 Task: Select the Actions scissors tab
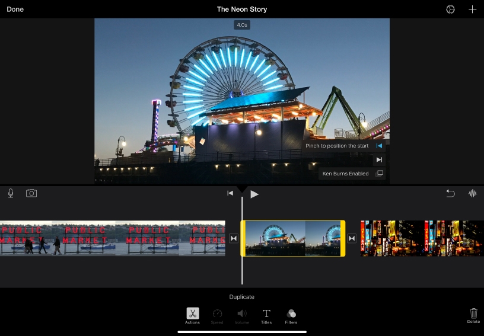[192, 315]
